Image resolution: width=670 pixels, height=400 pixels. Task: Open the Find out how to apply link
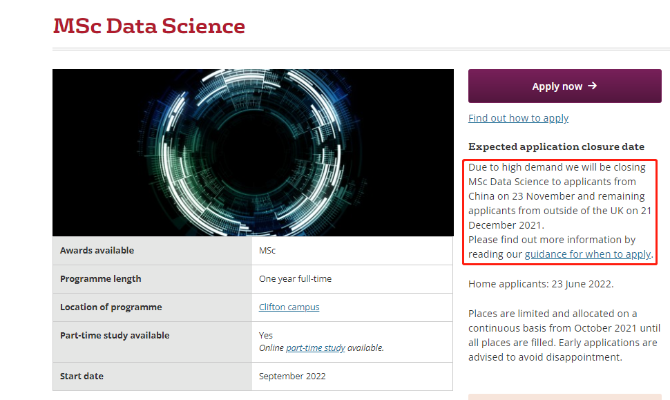[x=518, y=118]
